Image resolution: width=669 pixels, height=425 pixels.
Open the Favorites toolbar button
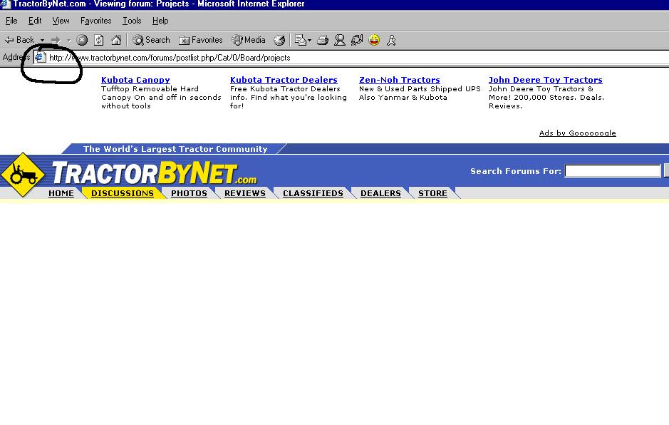200,40
